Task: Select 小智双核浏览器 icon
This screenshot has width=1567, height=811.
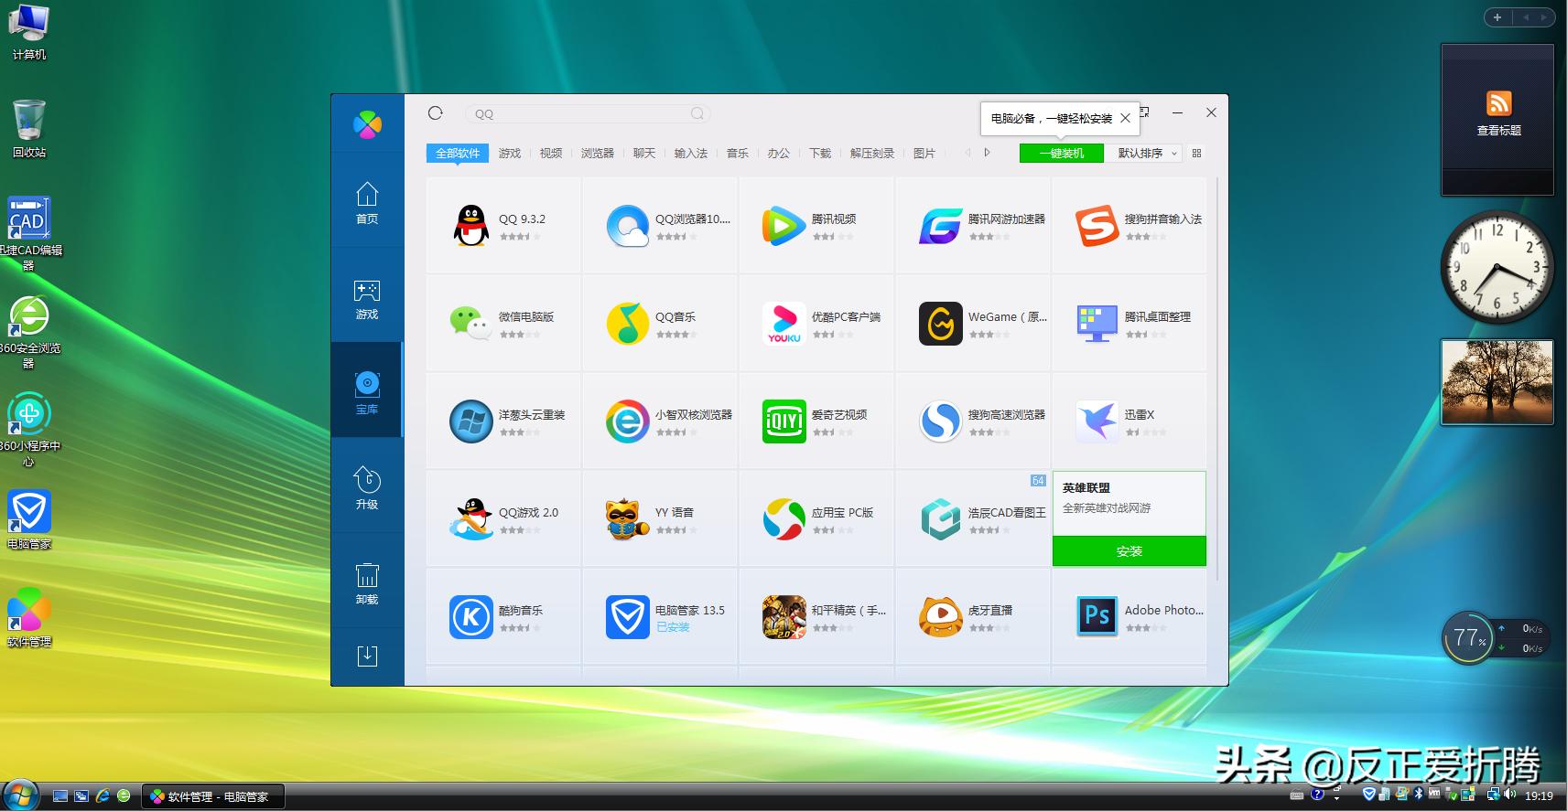Action: click(x=627, y=422)
